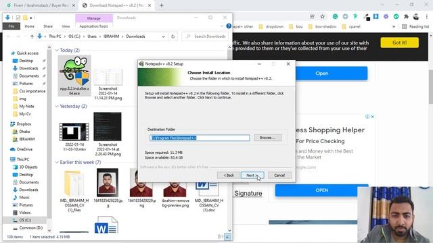Click IBRAHIM in the address breadcrumb
The height and width of the screenshot is (243, 433).
(x=111, y=36)
